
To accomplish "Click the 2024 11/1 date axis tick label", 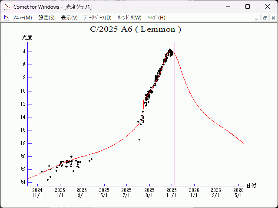I will [37, 192].
